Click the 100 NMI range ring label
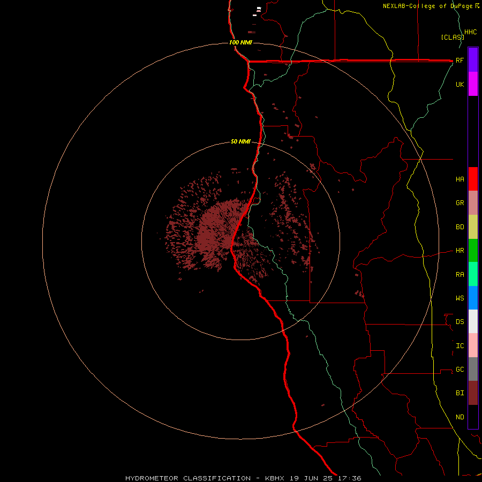482x482 pixels. [x=240, y=42]
